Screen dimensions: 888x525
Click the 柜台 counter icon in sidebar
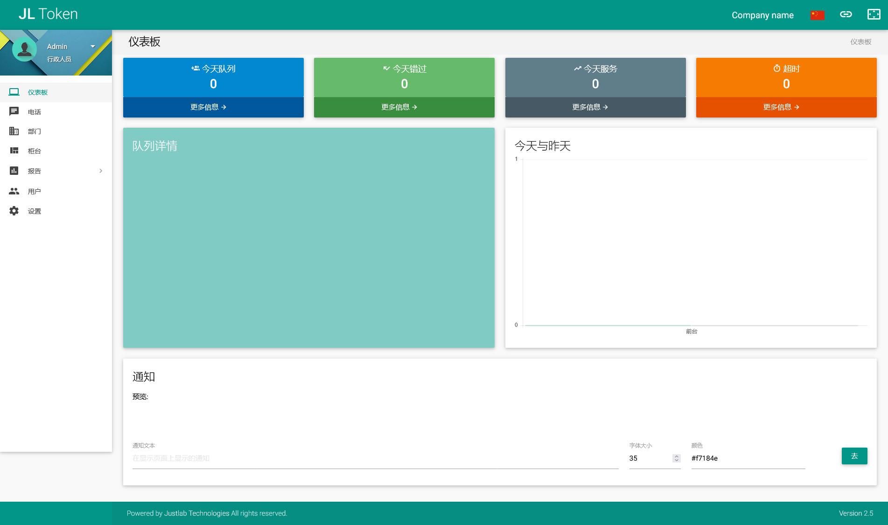[14, 151]
